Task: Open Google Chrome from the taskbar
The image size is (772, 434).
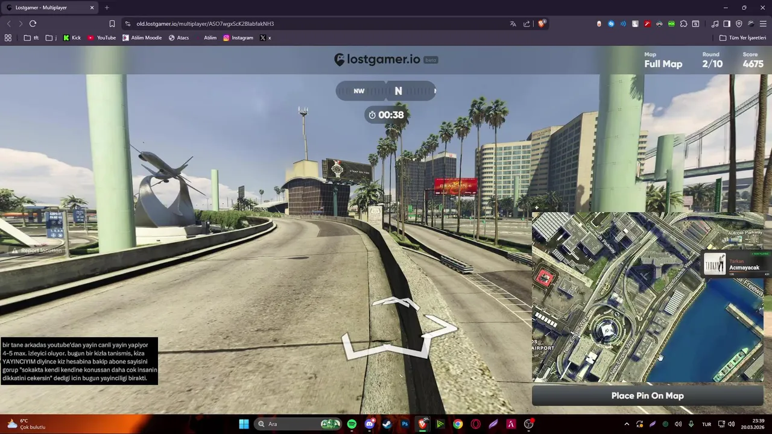Action: [x=458, y=424]
